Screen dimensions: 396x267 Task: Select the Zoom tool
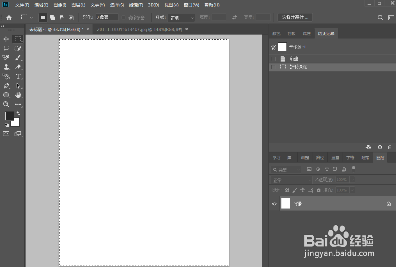(6, 104)
